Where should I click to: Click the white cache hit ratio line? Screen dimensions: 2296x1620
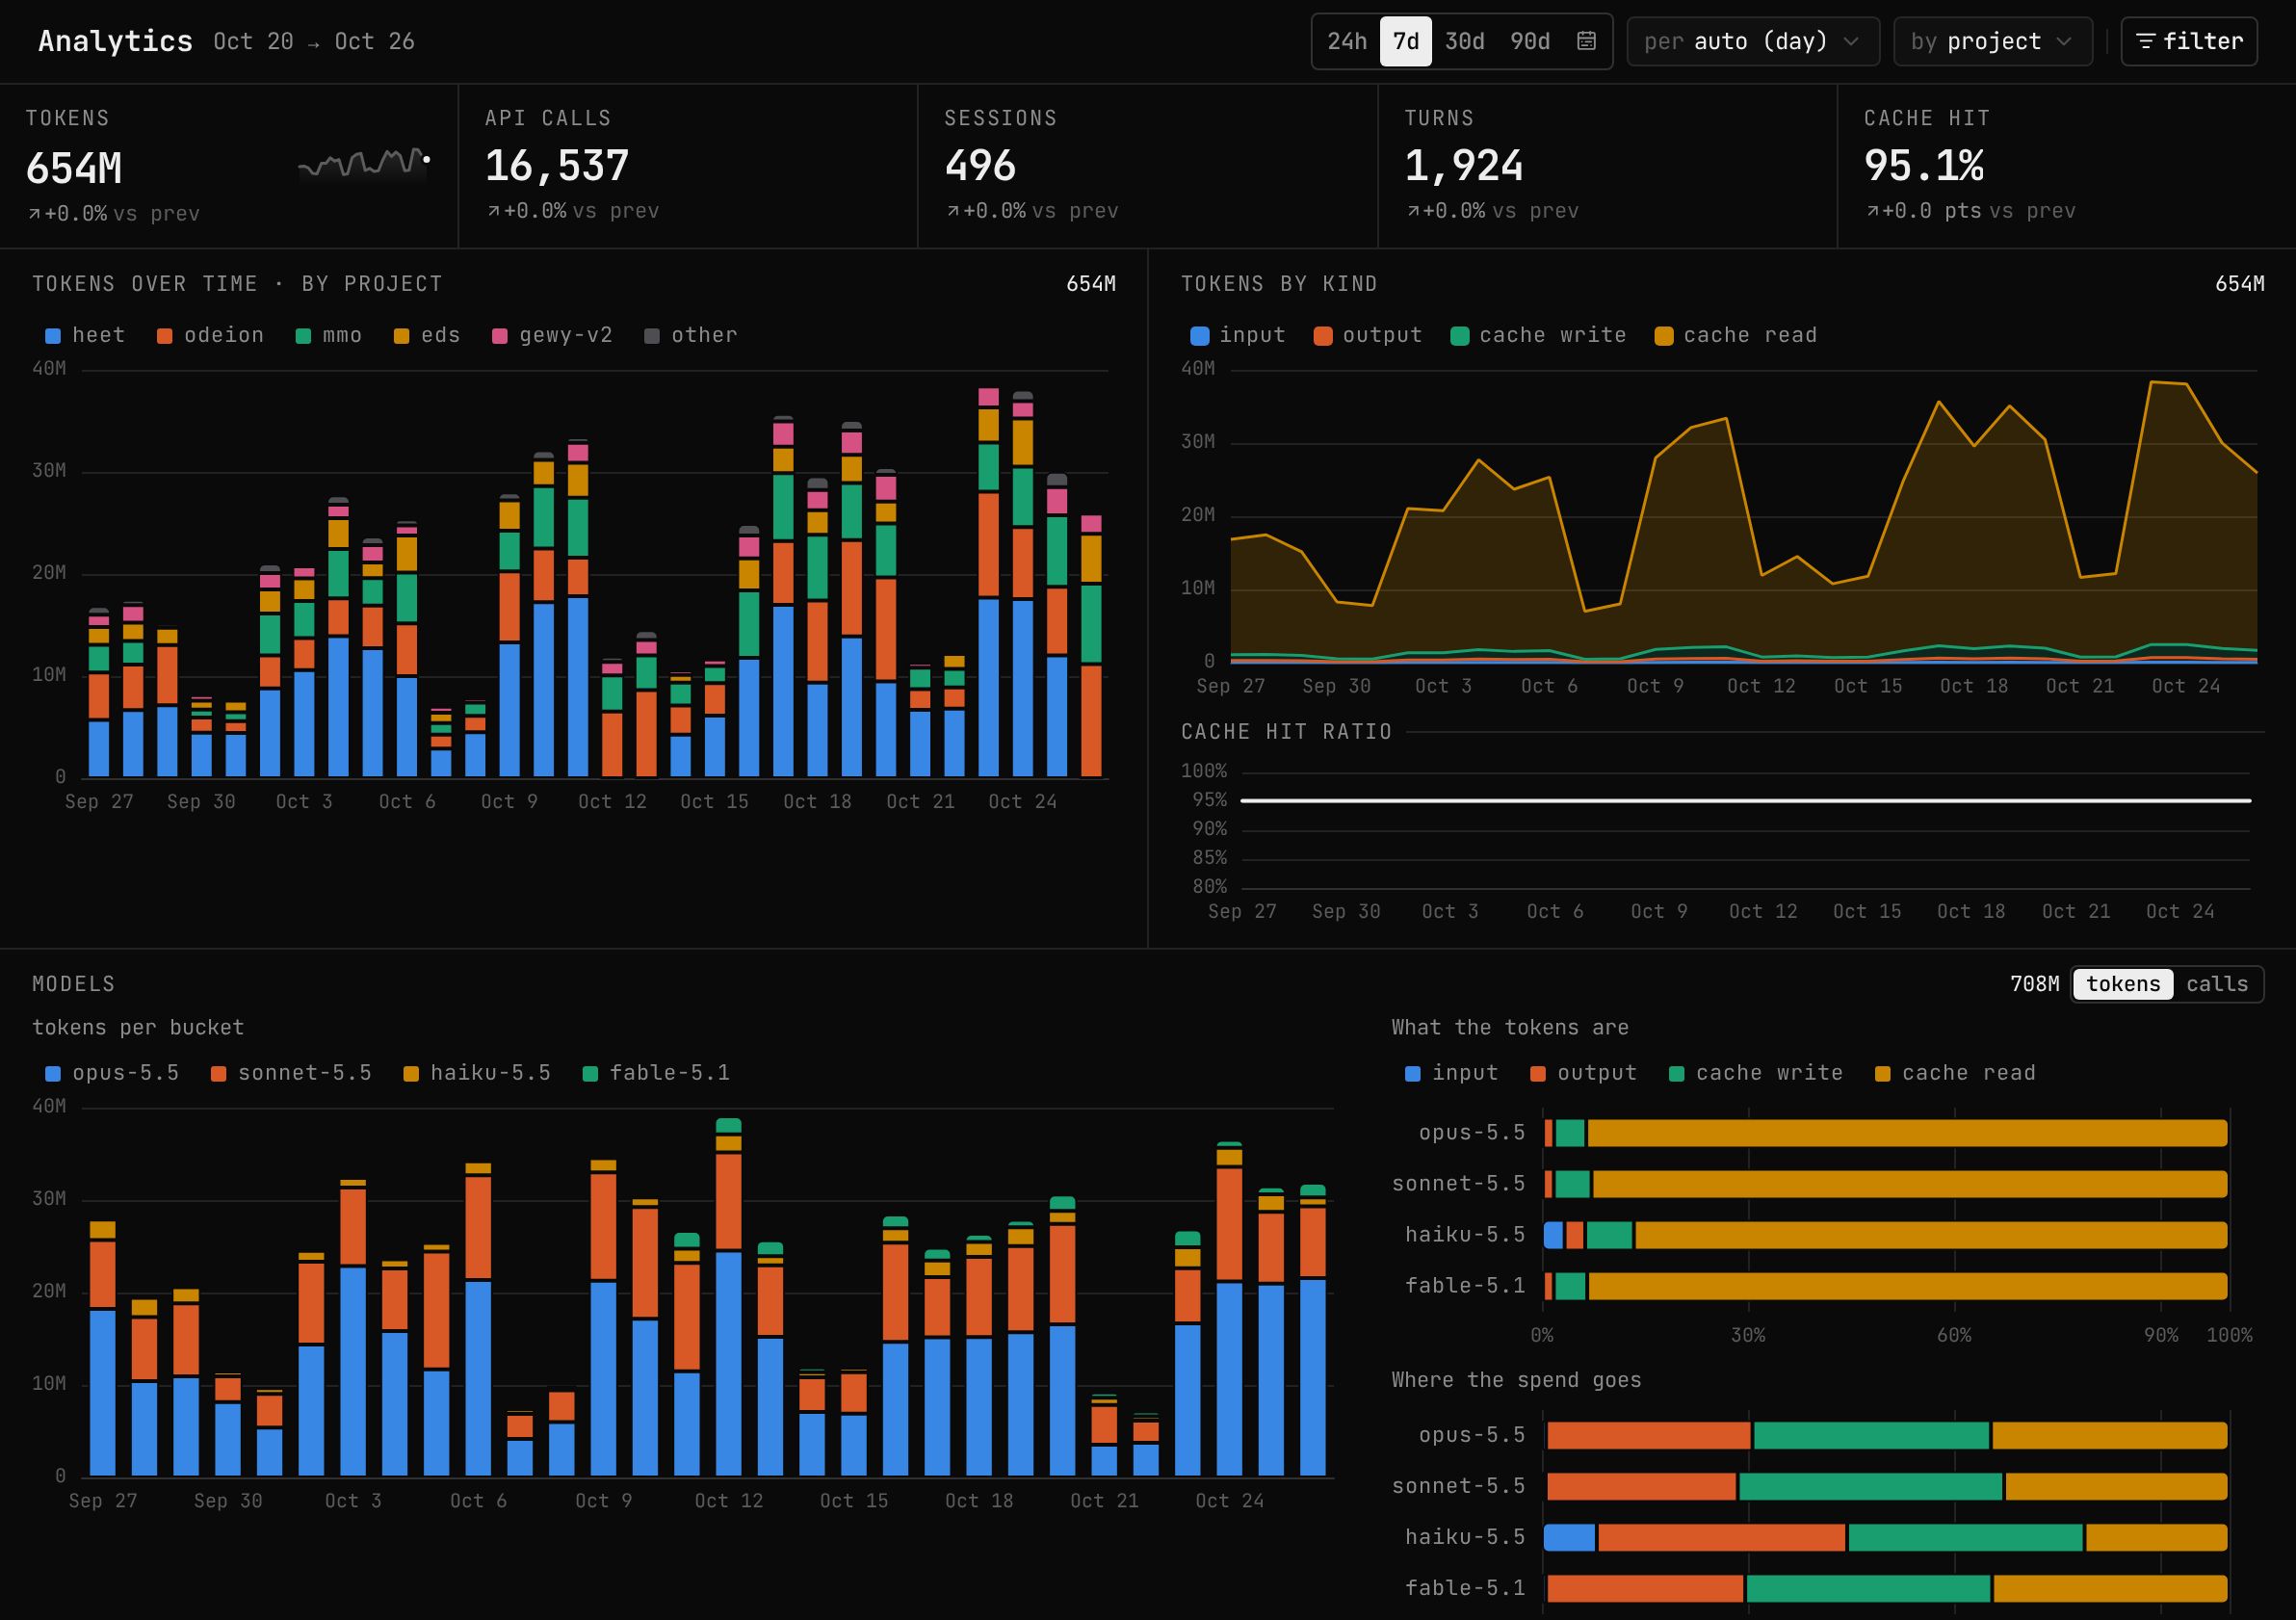1745,801
